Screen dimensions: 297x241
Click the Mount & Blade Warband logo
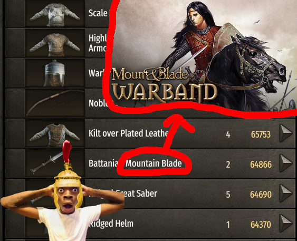point(164,84)
